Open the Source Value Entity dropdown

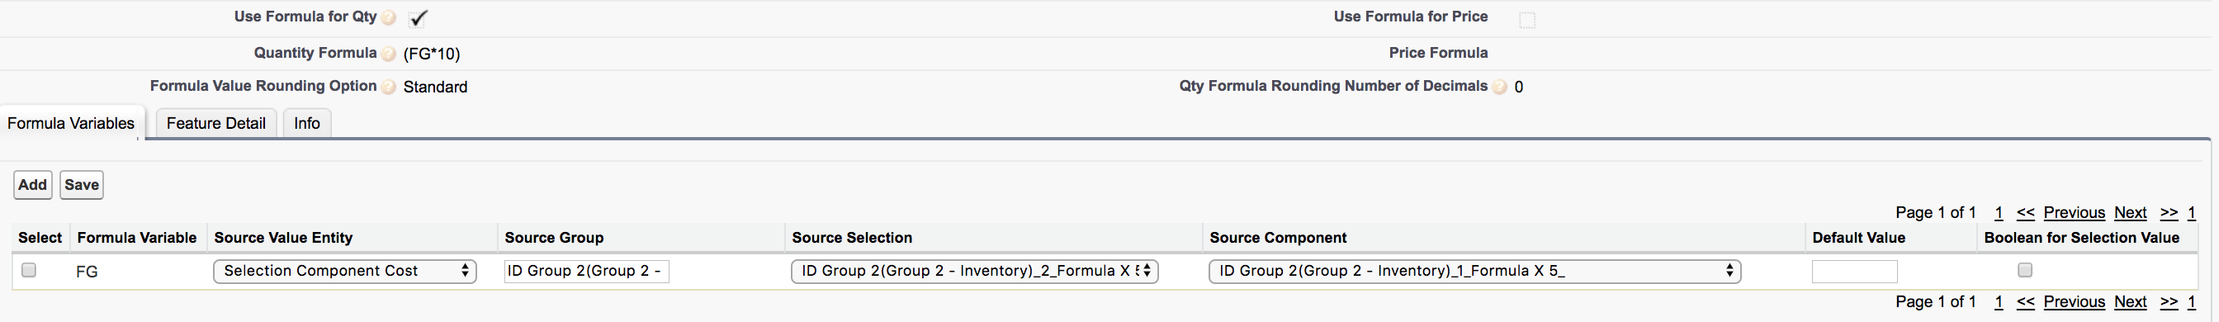coord(344,271)
